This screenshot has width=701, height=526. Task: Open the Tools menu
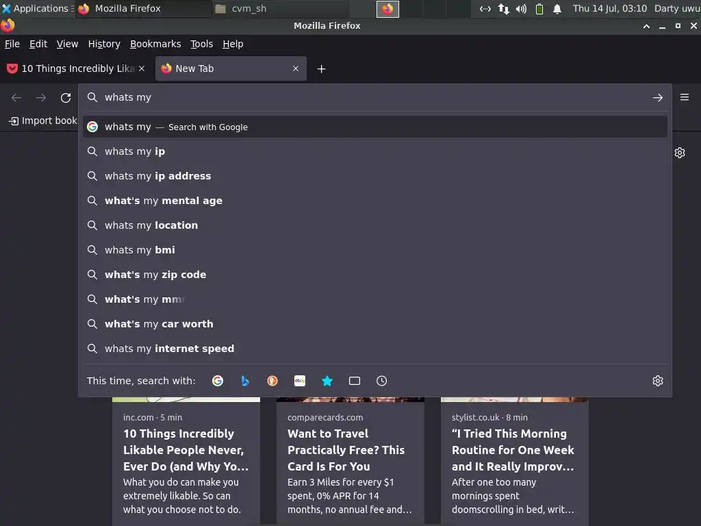pyautogui.click(x=202, y=44)
